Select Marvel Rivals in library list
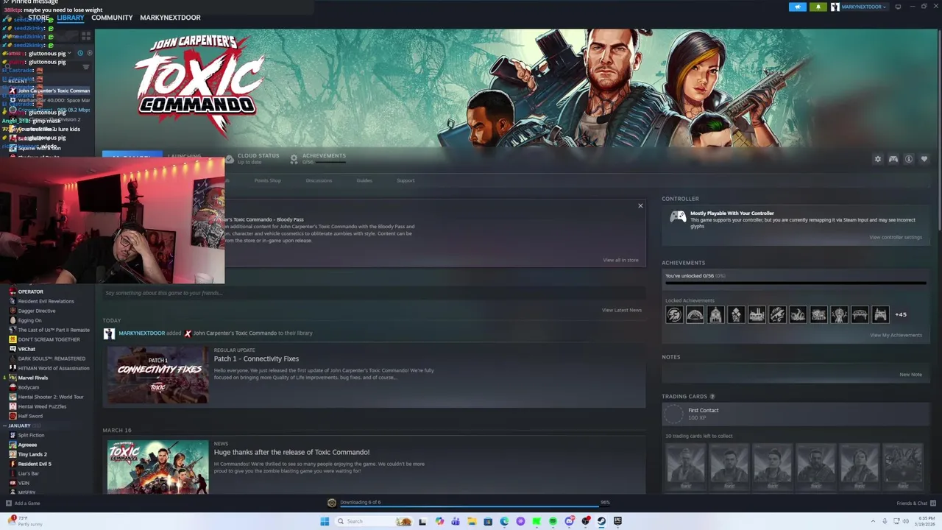The height and width of the screenshot is (530, 942). (33, 378)
